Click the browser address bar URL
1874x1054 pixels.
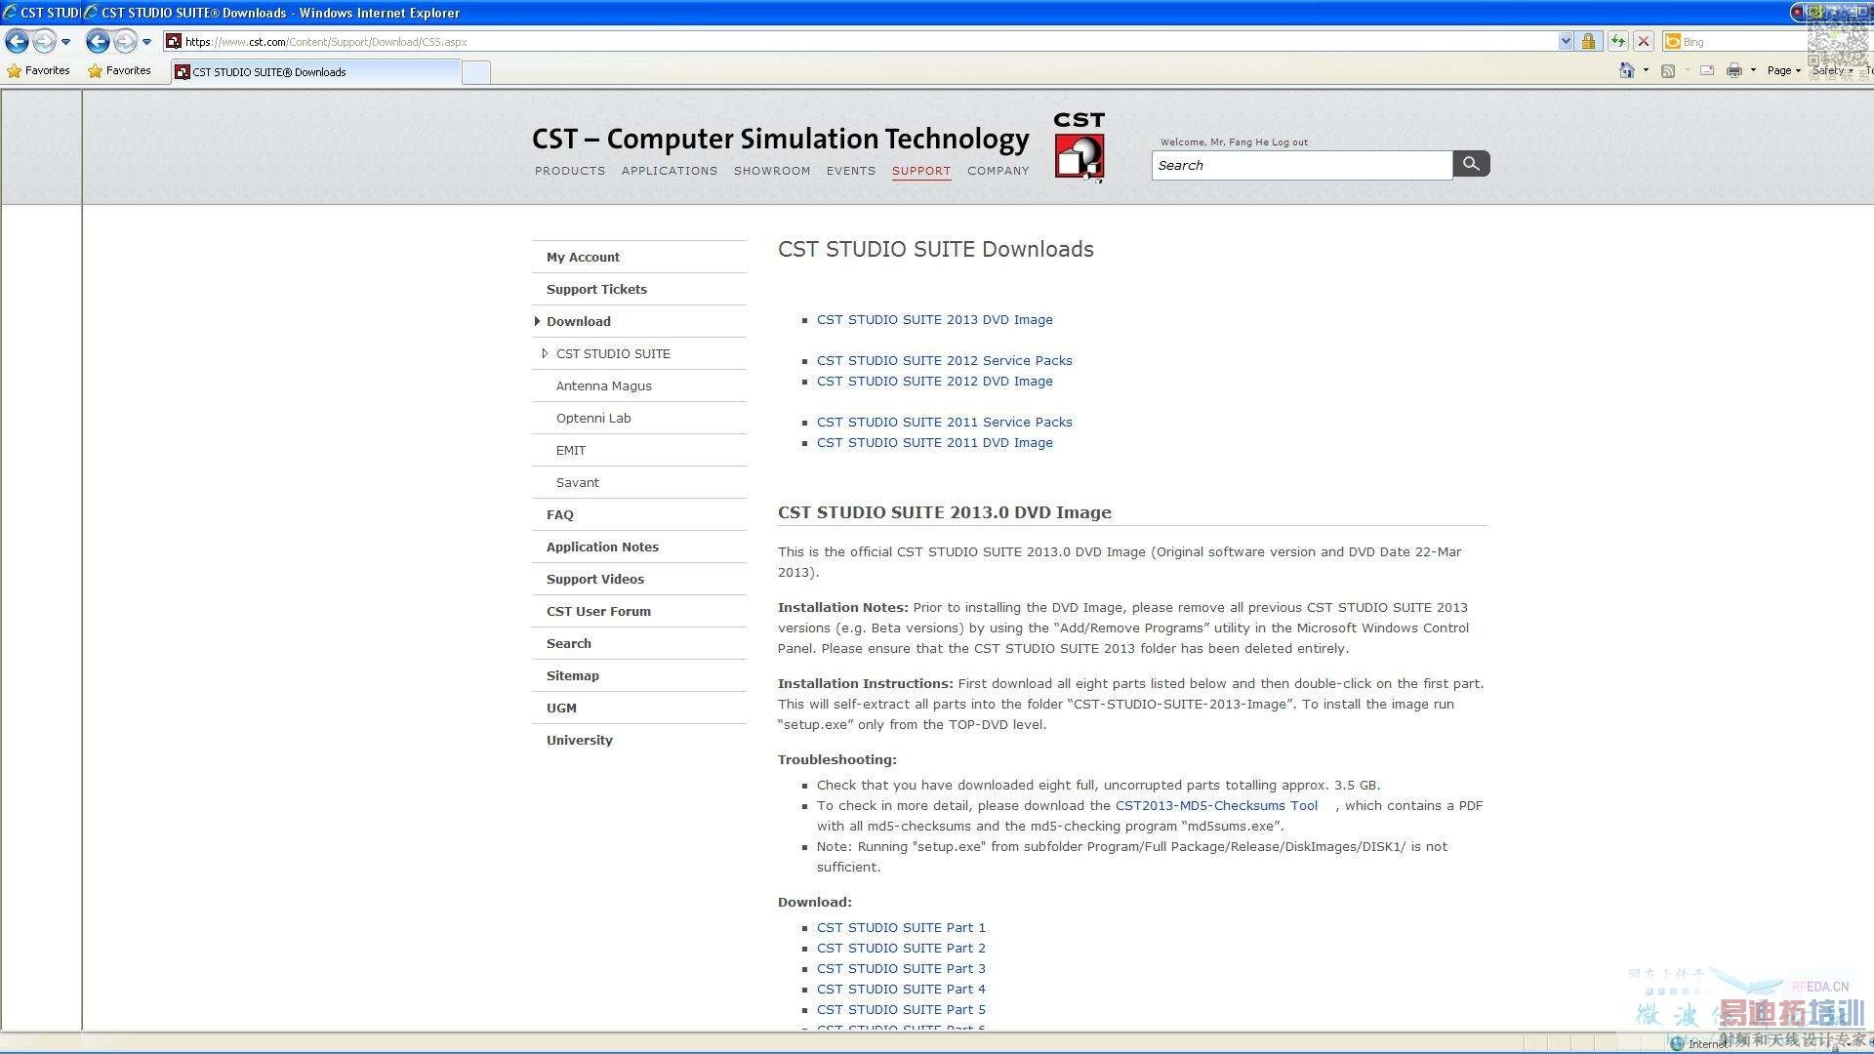point(326,42)
